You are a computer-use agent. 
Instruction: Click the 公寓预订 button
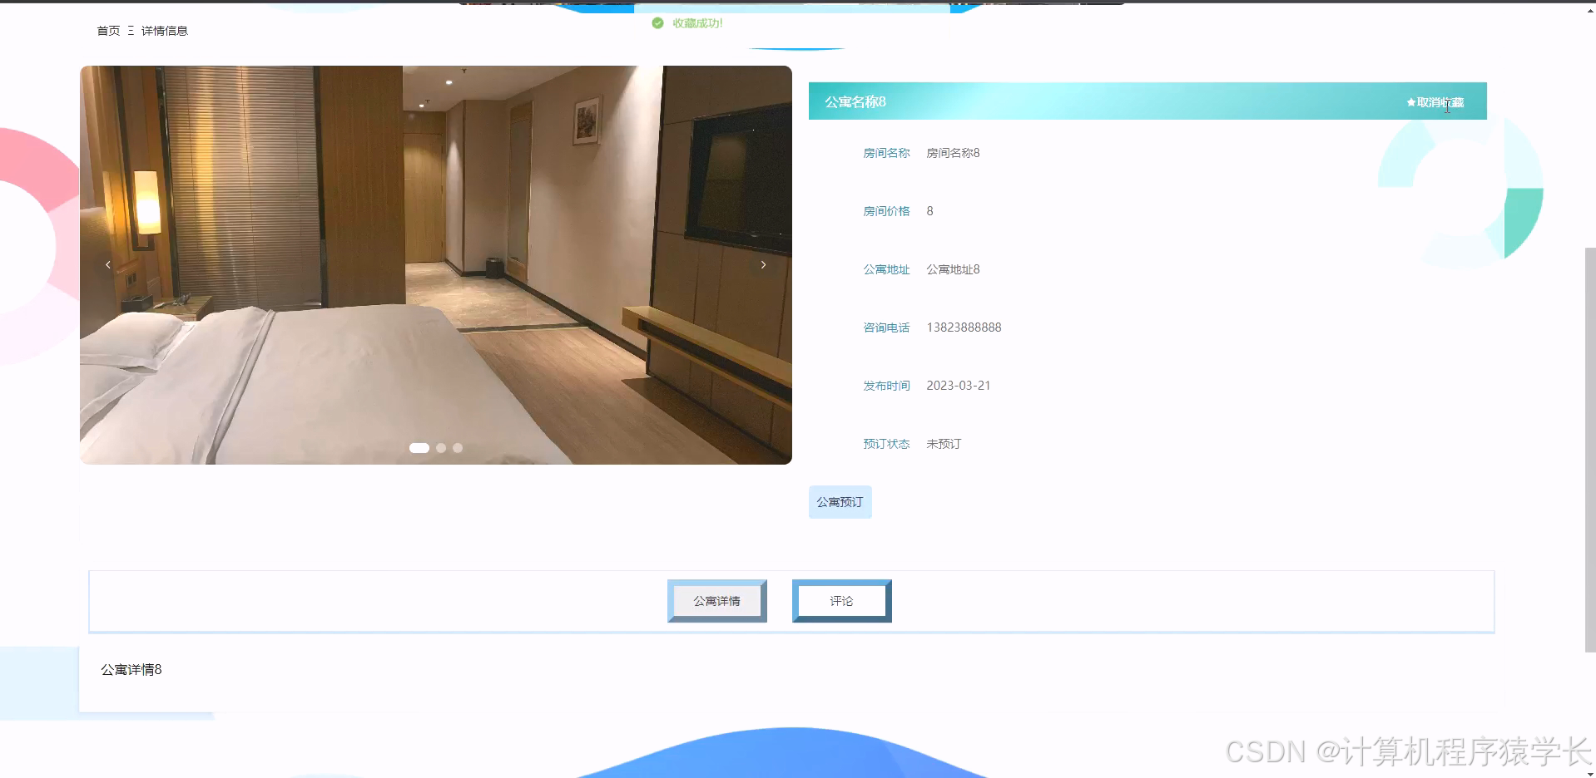(840, 502)
